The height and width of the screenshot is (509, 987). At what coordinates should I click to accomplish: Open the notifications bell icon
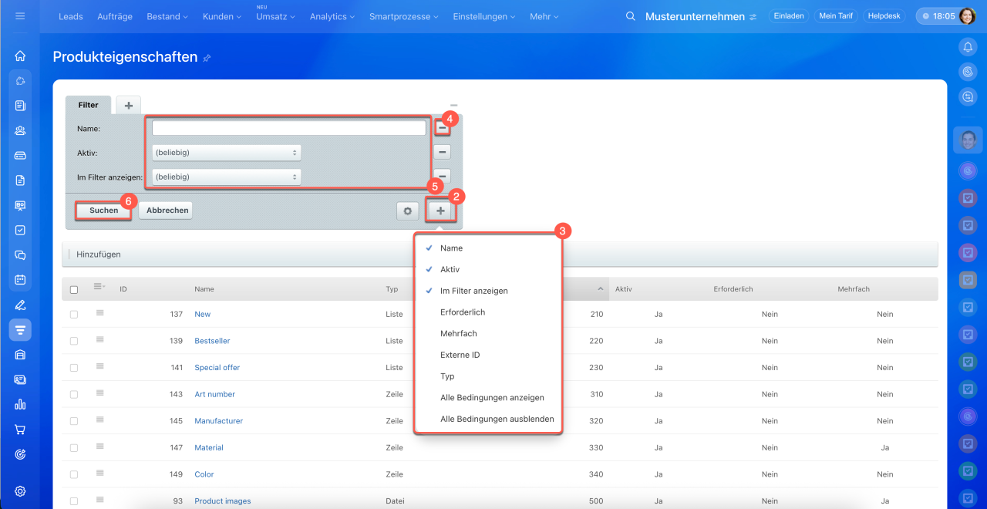[x=967, y=47]
